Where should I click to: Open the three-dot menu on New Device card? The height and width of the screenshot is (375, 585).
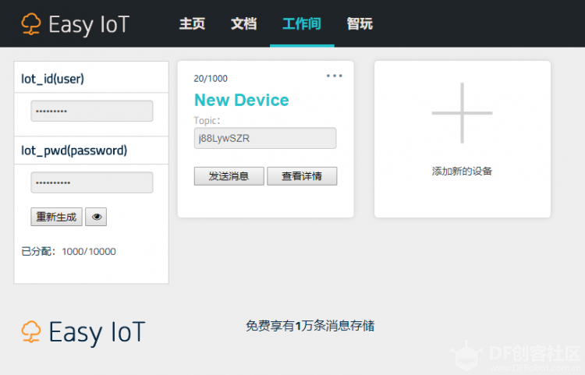pyautogui.click(x=335, y=76)
